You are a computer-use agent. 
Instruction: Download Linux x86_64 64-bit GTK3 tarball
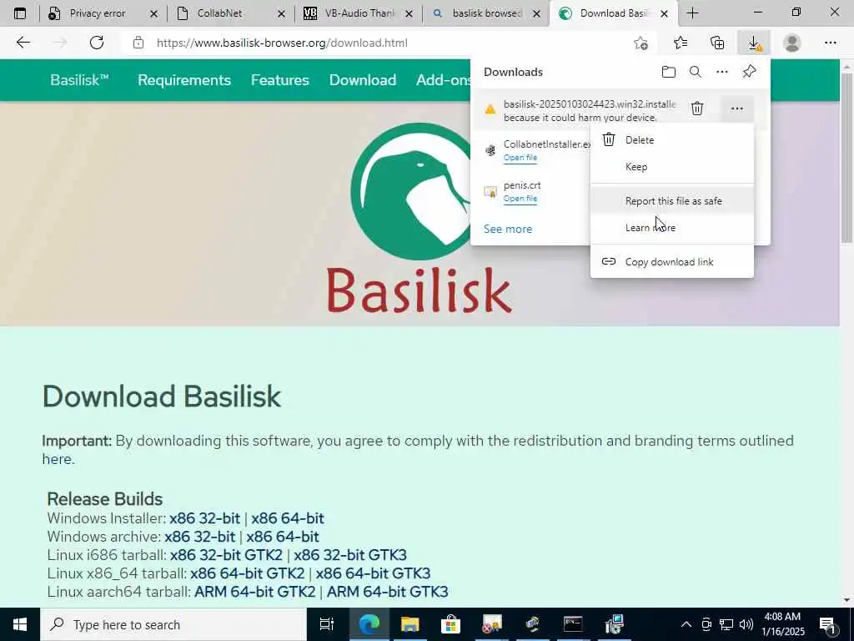click(373, 573)
